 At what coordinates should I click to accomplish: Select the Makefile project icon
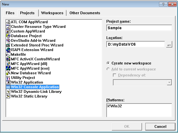[x=8, y=54]
